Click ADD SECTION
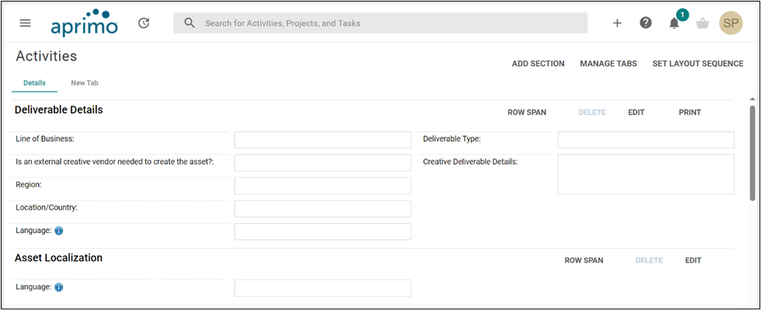 538,64
